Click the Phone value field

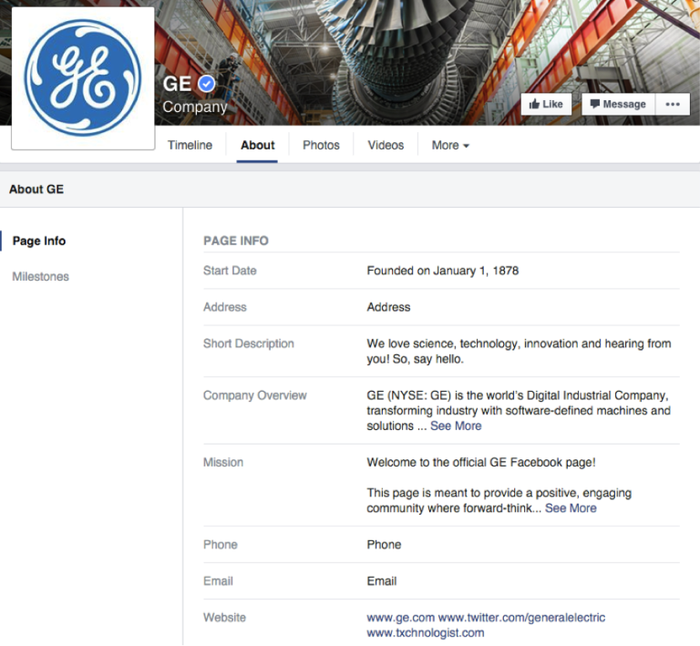pyautogui.click(x=384, y=545)
